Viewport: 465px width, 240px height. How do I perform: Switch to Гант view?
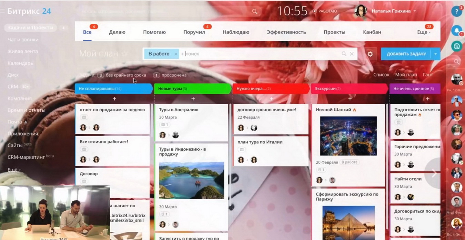pyautogui.click(x=427, y=75)
